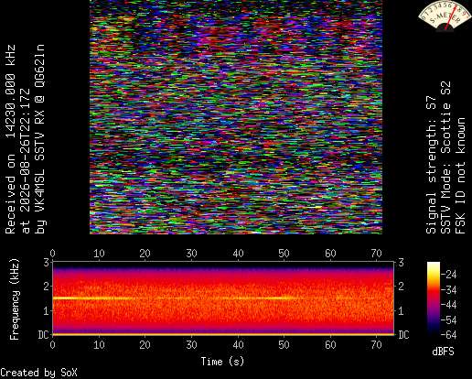This screenshot has width=472, height=379.
Task: Click the S-meter gauge icon
Action: click(x=445, y=16)
